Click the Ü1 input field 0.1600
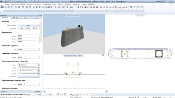 click(28, 49)
